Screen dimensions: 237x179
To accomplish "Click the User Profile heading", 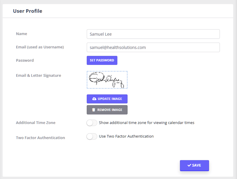I will 28,11.
